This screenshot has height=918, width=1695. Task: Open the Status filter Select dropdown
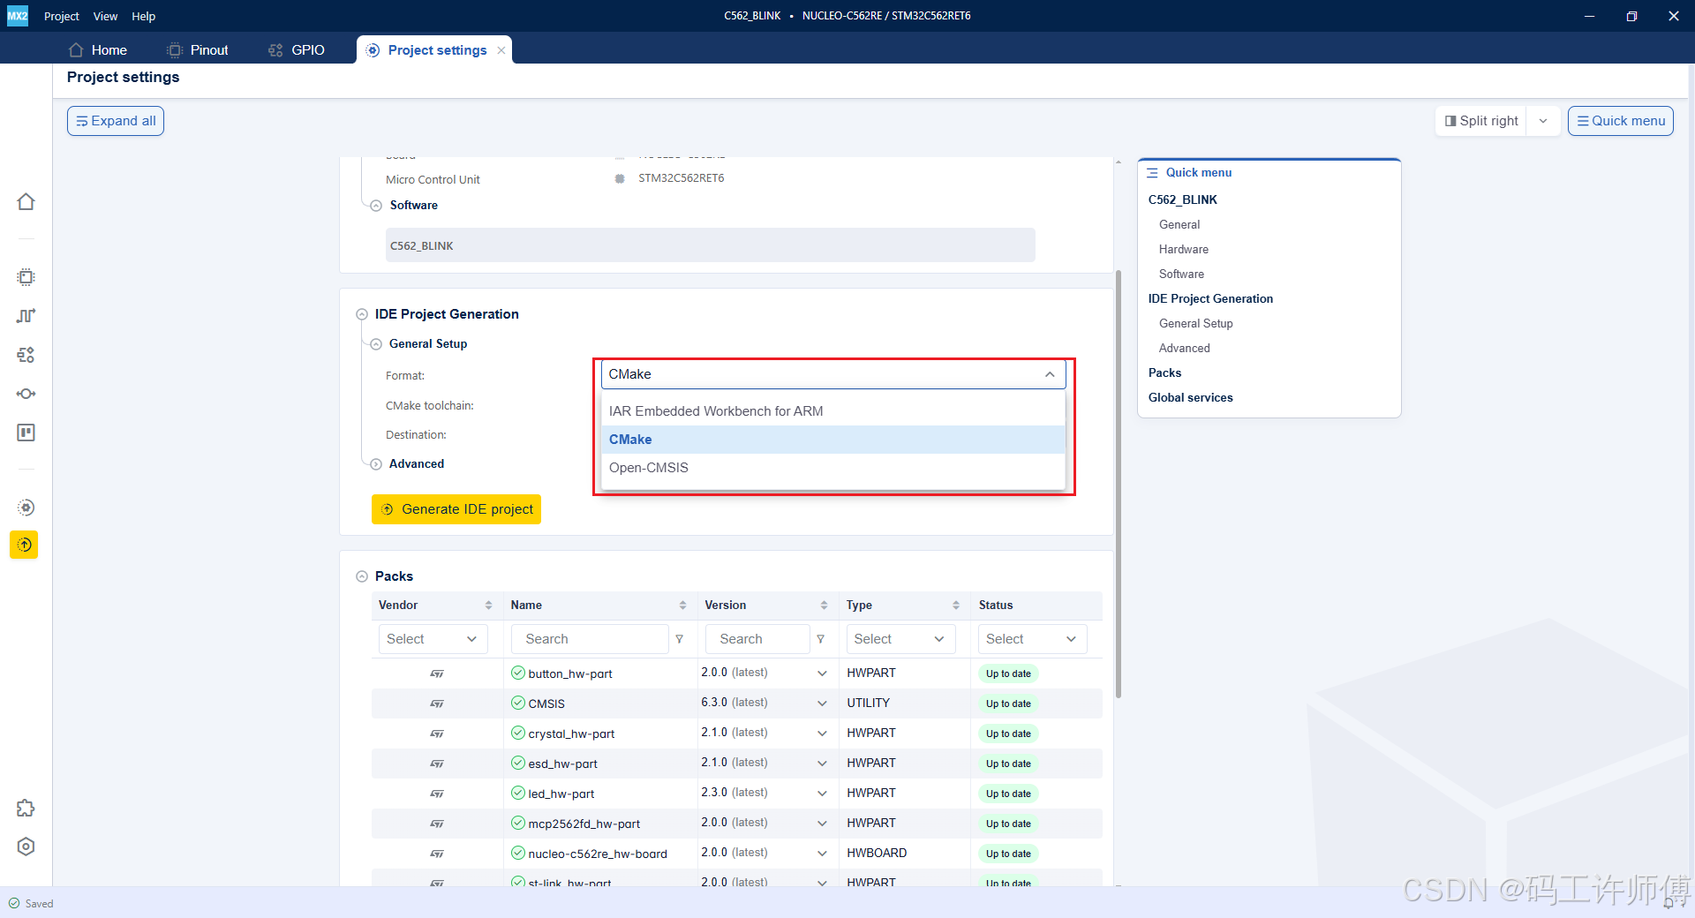coord(1032,639)
